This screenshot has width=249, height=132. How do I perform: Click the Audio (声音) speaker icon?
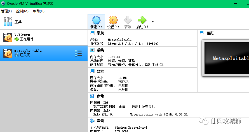pyautogui.click(x=92, y=121)
